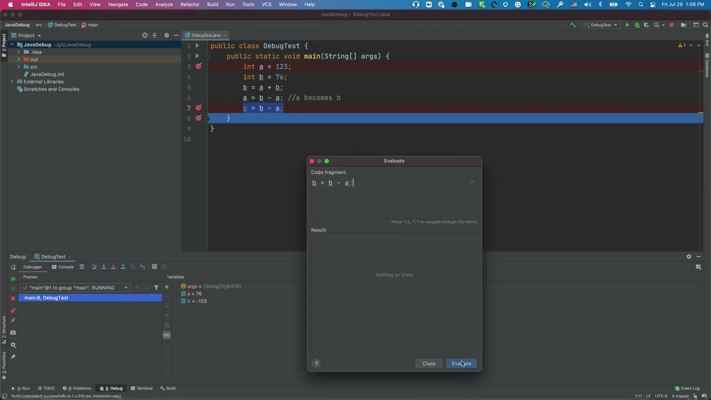Click the Run to Cursor icon

click(142, 267)
